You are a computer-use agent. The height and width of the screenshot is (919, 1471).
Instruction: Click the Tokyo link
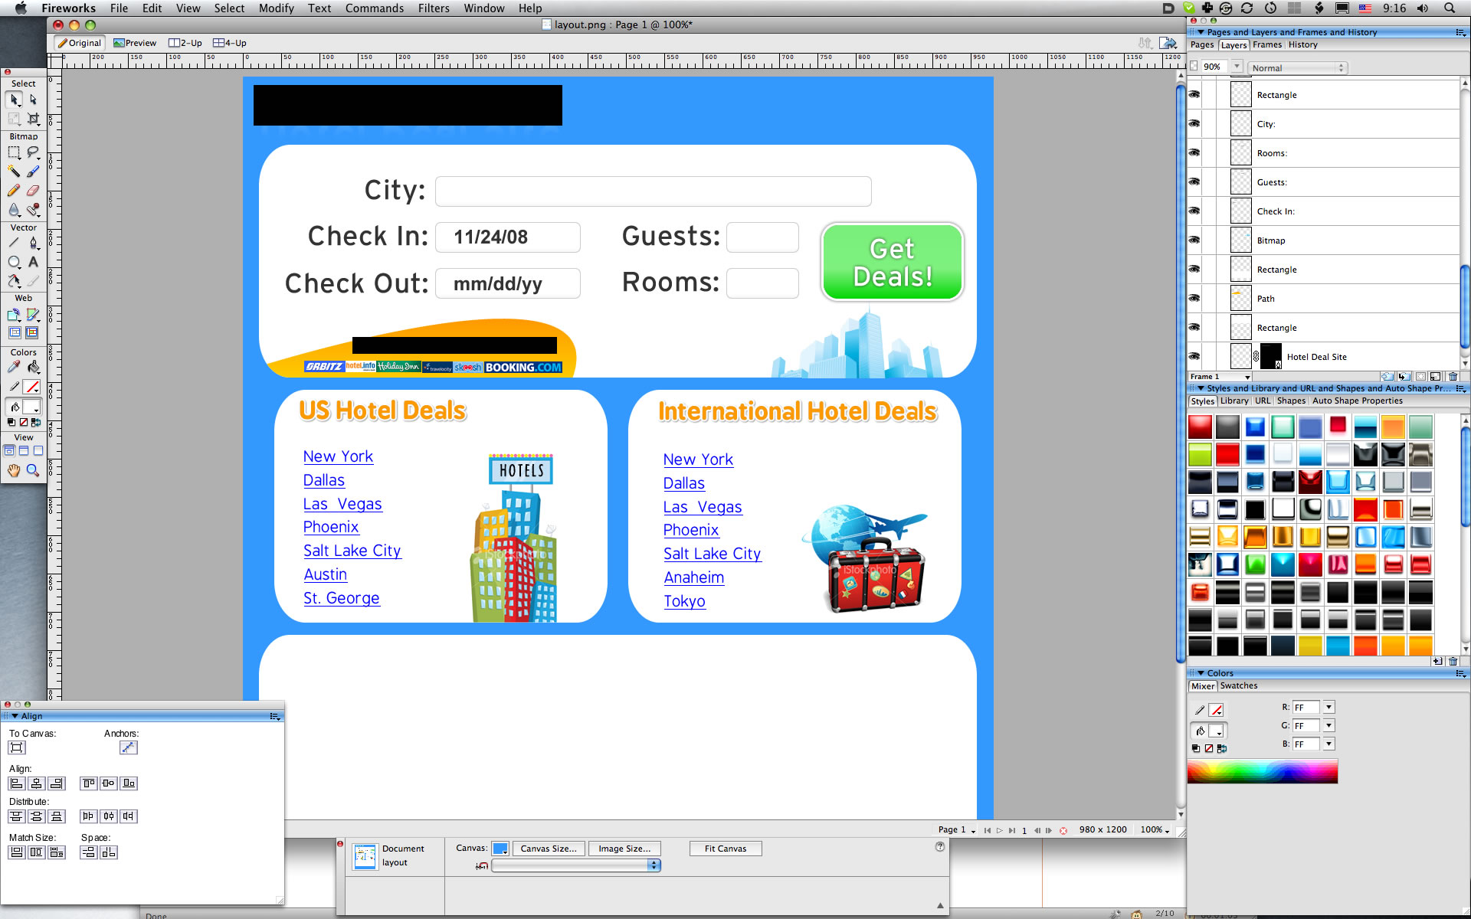pyautogui.click(x=684, y=601)
